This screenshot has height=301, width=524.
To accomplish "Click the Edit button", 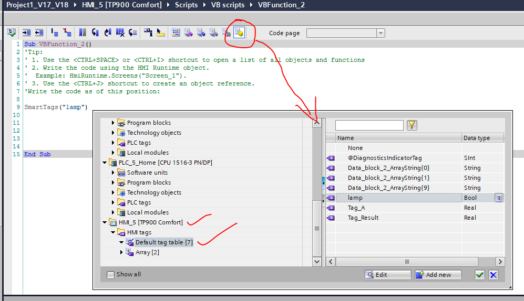I will tap(388, 275).
